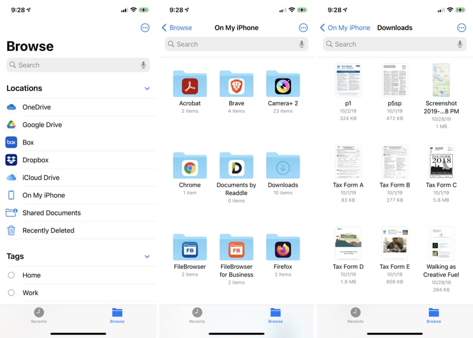Open the Brave folder
Screen dimensions: 473x338
pos(236,84)
